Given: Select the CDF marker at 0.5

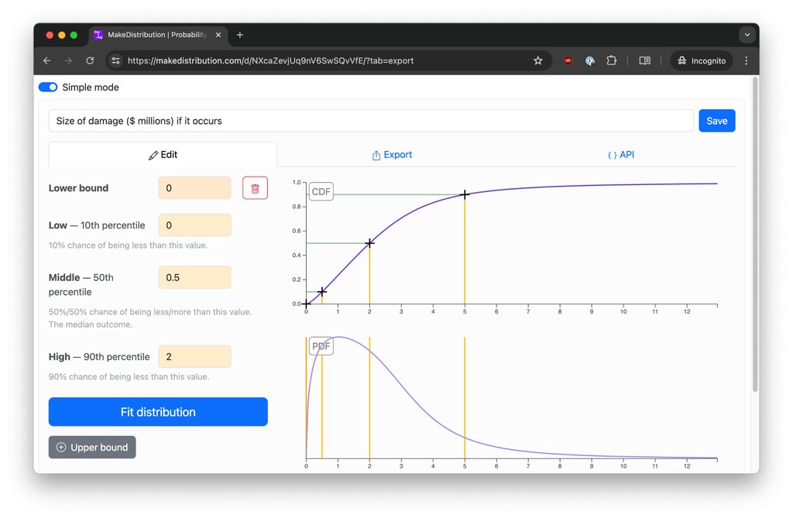Looking at the screenshot, I should 369,243.
